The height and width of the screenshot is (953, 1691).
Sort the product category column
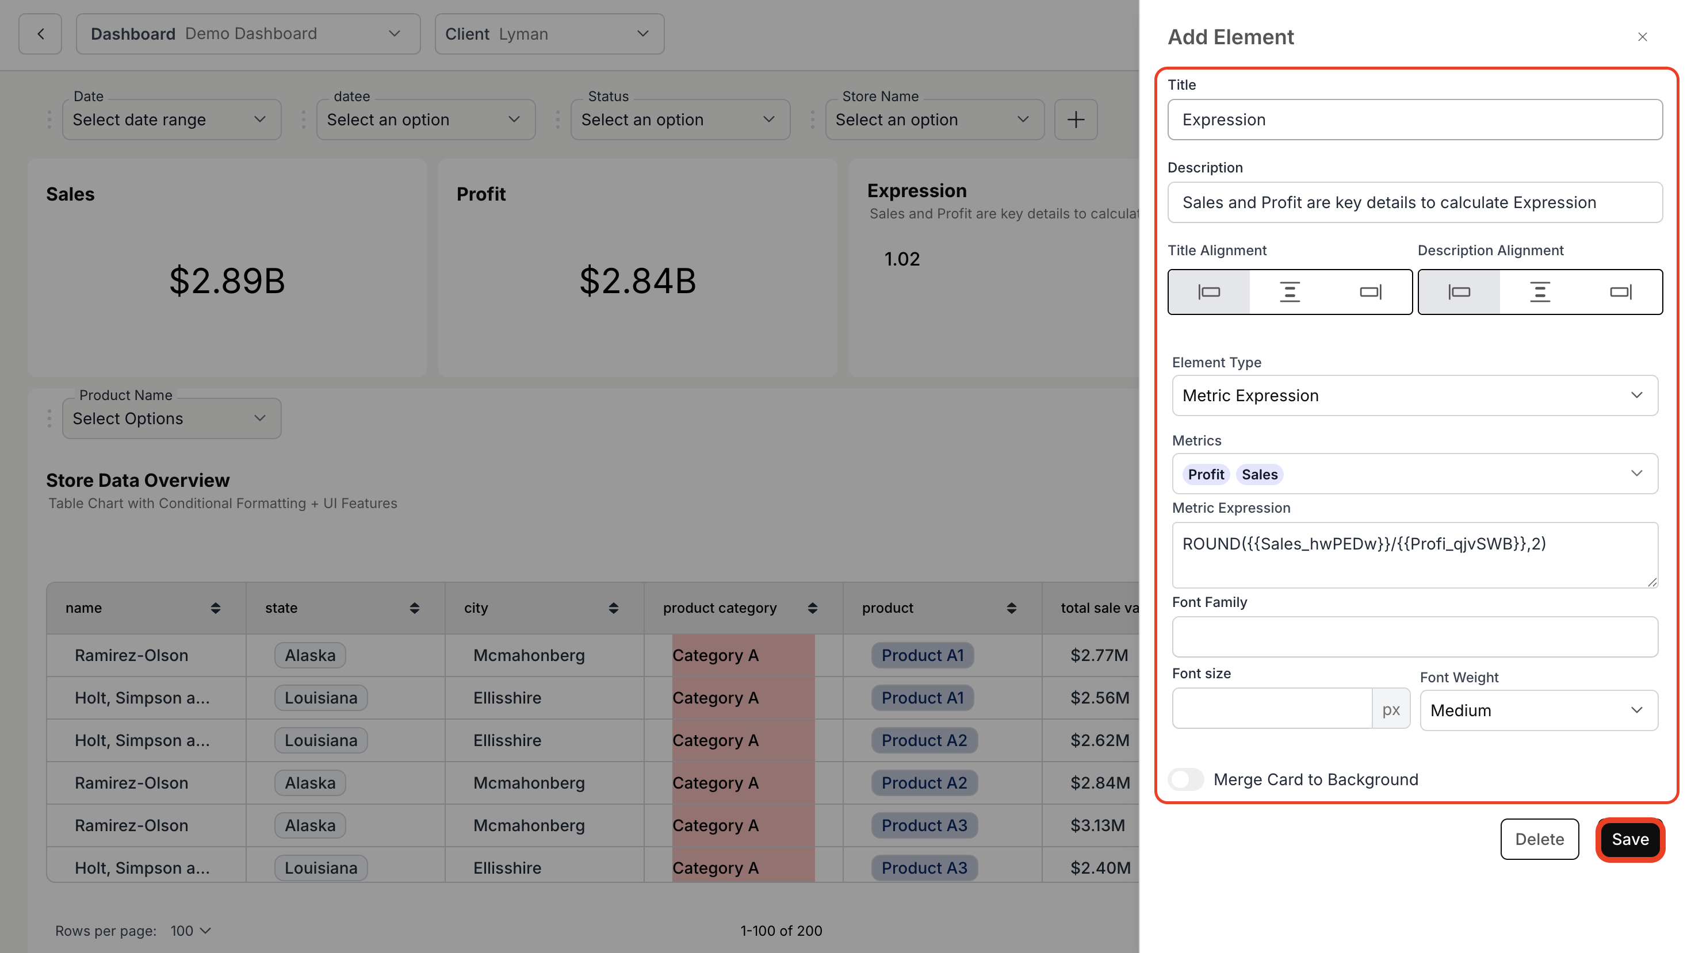(813, 608)
